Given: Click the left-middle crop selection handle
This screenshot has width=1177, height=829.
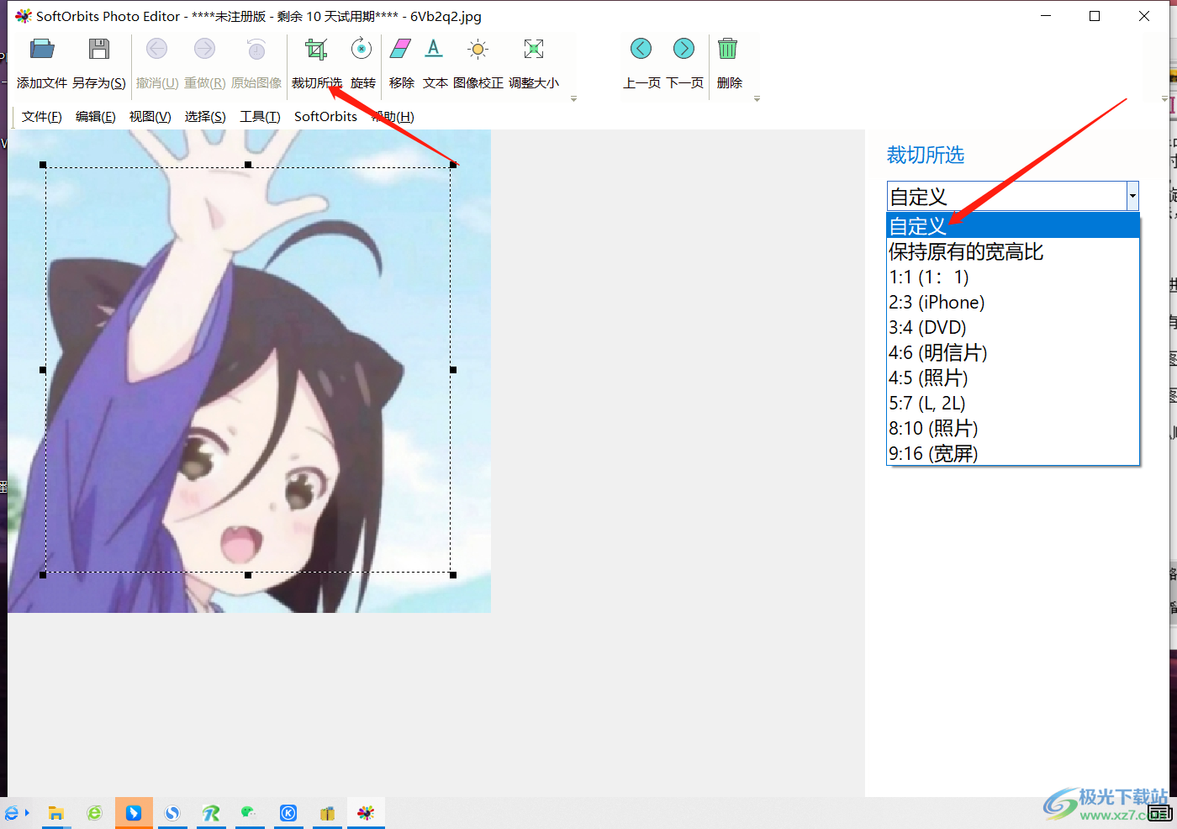Looking at the screenshot, I should pyautogui.click(x=43, y=370).
